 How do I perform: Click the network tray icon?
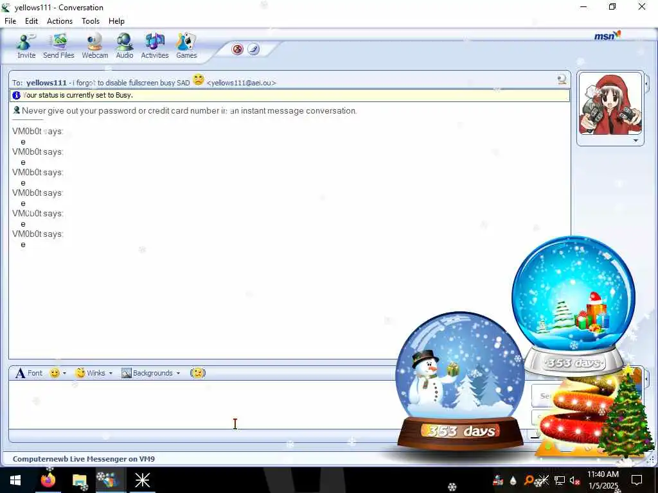(x=560, y=480)
